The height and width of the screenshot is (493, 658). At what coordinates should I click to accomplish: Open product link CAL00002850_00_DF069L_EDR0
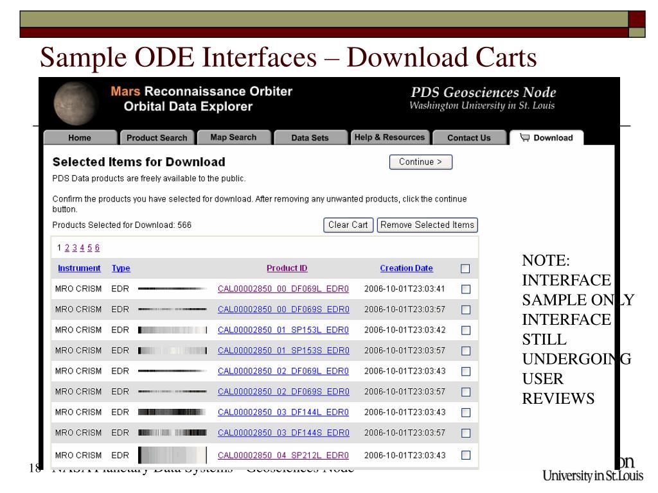click(x=283, y=289)
